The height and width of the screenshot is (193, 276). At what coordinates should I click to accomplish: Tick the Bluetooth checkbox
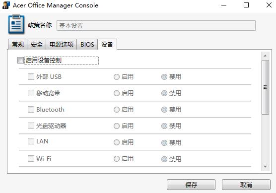tap(31, 110)
